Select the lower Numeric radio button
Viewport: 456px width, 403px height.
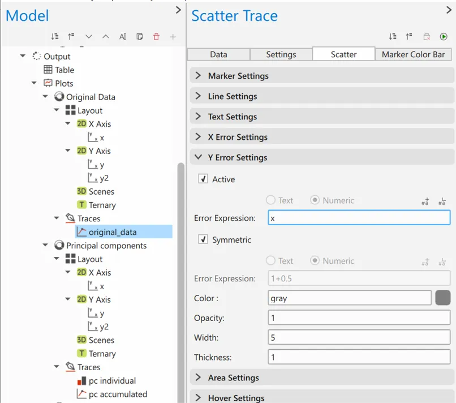[x=315, y=260]
